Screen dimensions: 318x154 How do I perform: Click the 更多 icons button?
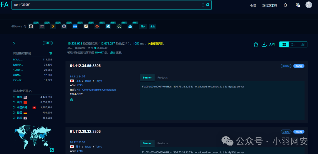[x=143, y=27]
